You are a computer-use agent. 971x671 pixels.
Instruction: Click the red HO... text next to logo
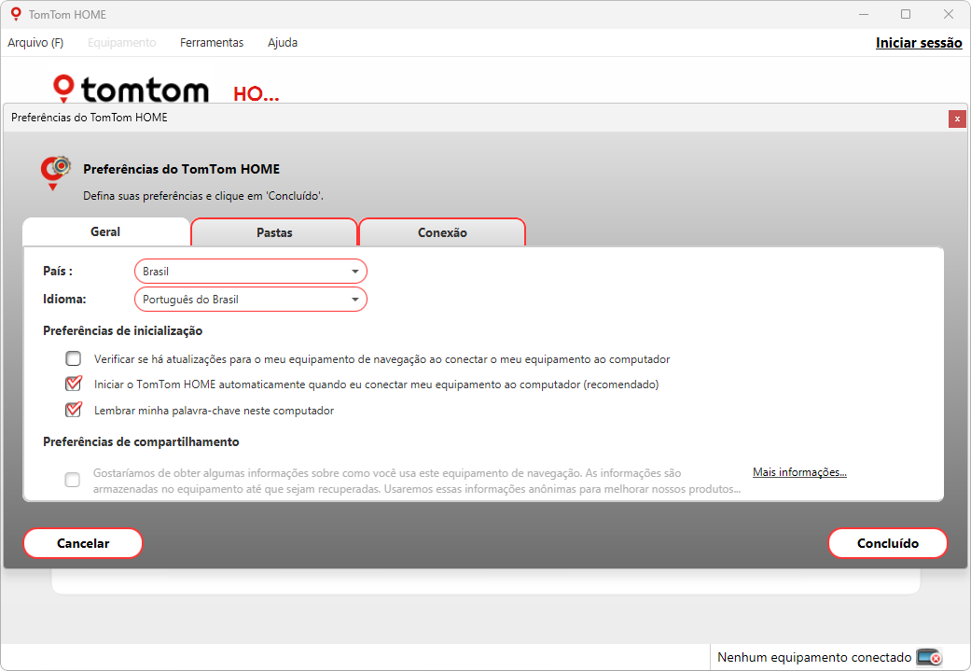257,93
